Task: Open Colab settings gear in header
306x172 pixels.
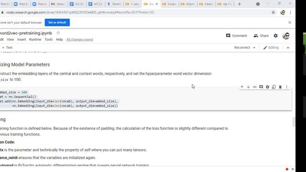Action: (x=275, y=36)
